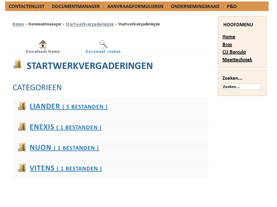Open the Documentmanager menu item
The image size is (277, 207).
click(x=76, y=7)
